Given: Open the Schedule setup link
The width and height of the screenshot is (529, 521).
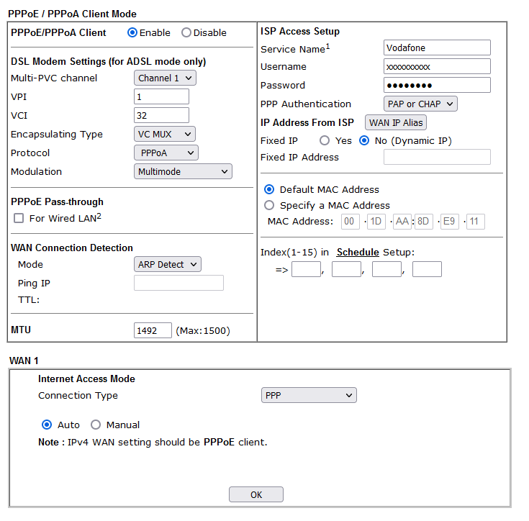Looking at the screenshot, I should point(358,253).
